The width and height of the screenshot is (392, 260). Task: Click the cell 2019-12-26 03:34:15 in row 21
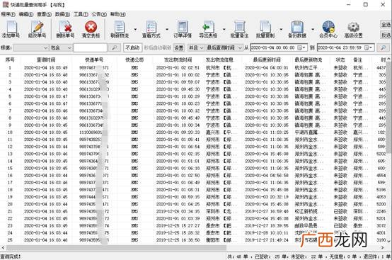(x=178, y=211)
